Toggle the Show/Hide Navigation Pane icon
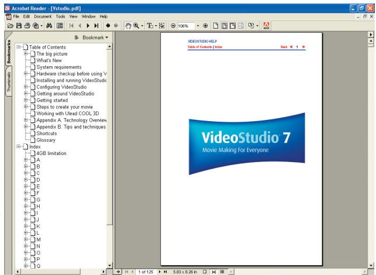The image size is (376, 275). coord(60,26)
